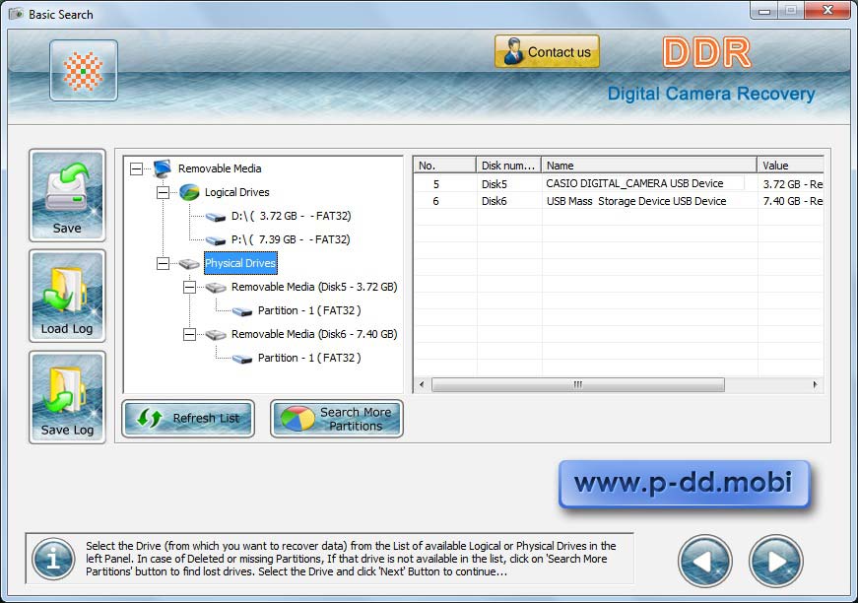
Task: Select Partition - 1 under Disk6
Action: 309,358
